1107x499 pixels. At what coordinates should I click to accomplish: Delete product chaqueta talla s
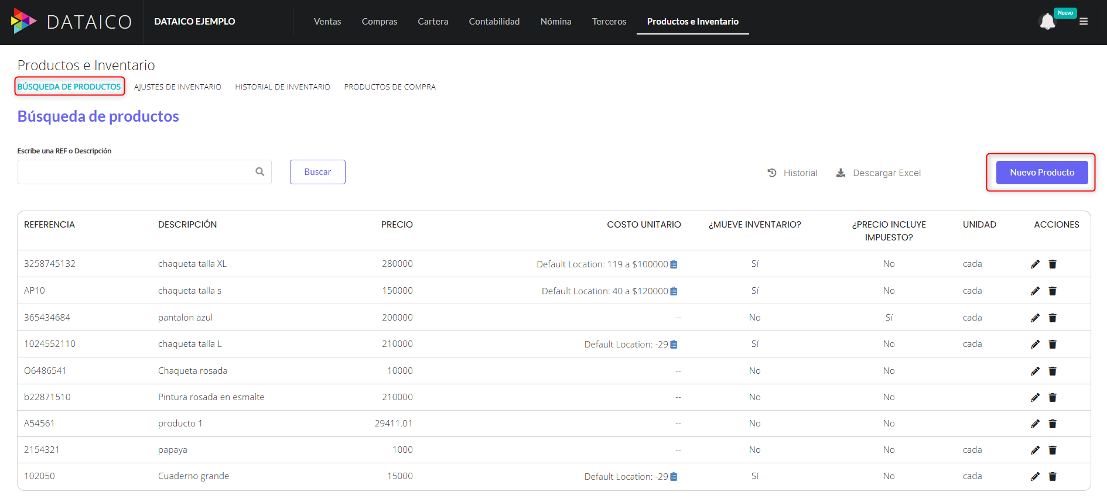click(1053, 291)
